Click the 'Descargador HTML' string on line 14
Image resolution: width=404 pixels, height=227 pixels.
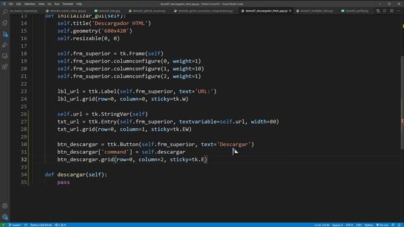[x=120, y=23]
